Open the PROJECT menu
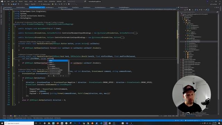The width and height of the screenshot is (222, 125). pyautogui.click(x=21, y=1)
